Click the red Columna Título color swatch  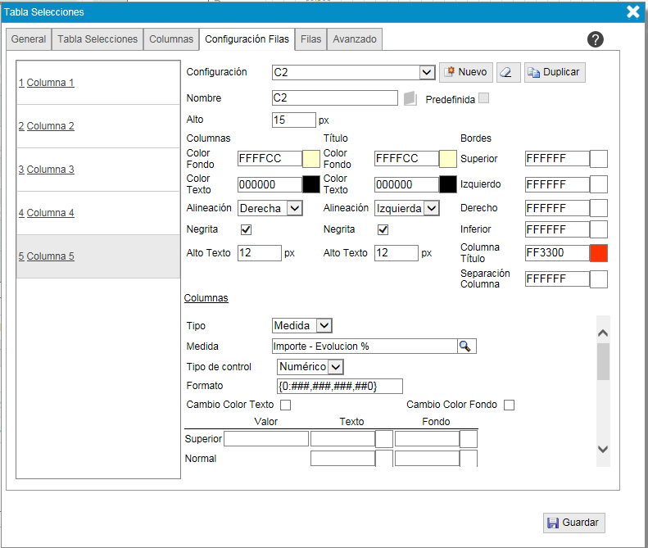[x=599, y=253]
